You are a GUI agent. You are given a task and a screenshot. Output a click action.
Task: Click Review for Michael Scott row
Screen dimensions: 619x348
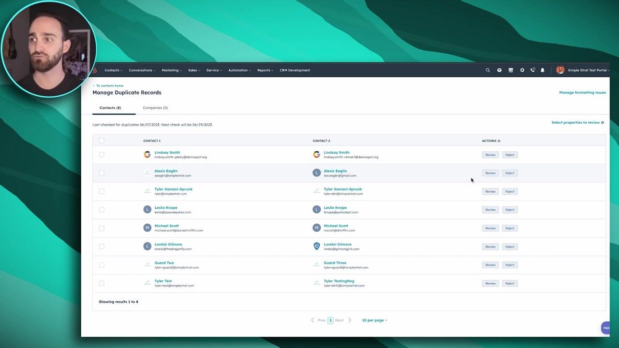[x=490, y=228]
